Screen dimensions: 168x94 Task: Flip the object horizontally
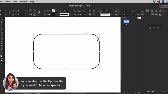tap(30, 14)
